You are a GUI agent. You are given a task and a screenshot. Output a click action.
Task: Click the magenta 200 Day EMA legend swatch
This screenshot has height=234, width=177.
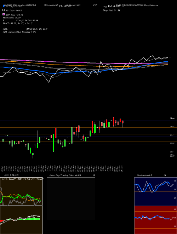pyautogui.click(x=4, y=14)
